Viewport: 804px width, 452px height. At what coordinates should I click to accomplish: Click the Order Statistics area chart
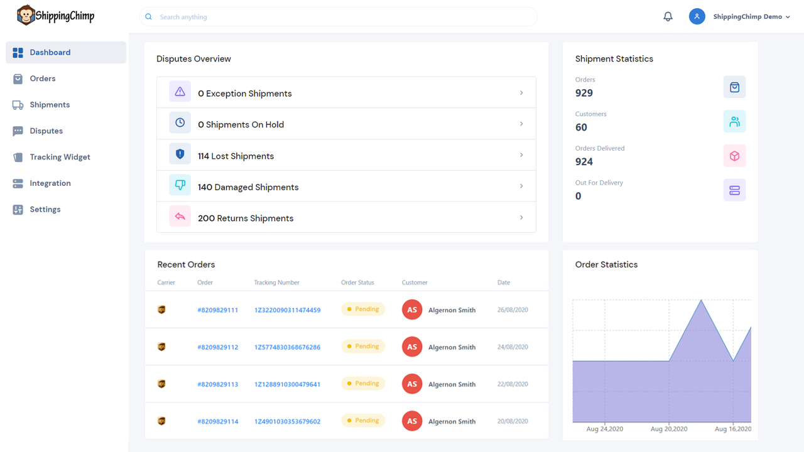[662, 361]
